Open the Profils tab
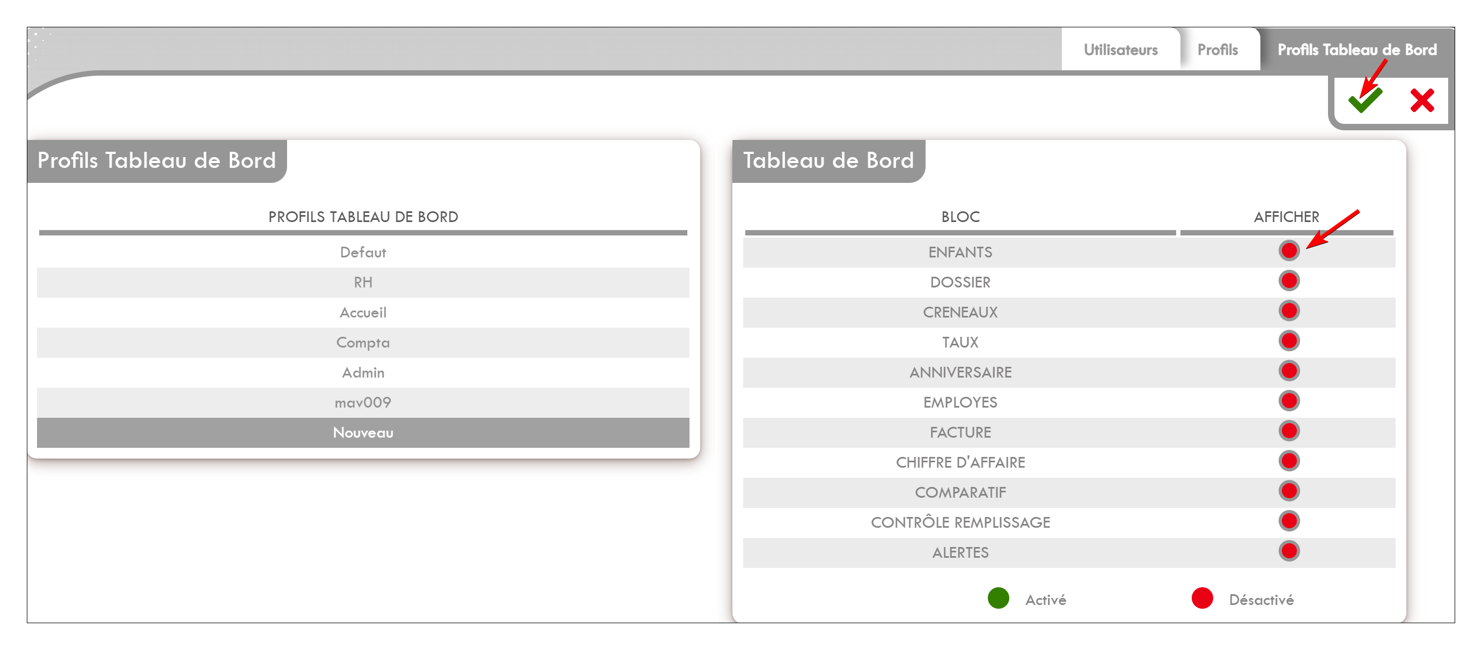Image resolution: width=1482 pixels, height=650 pixels. coord(1217,50)
